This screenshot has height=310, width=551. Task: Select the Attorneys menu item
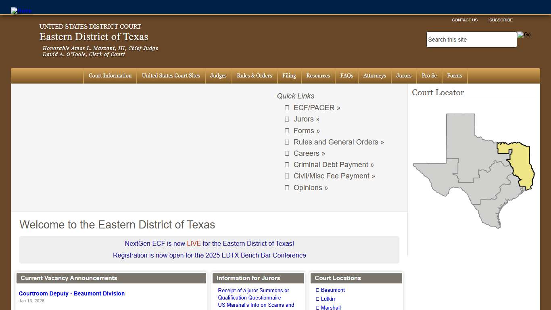374,76
